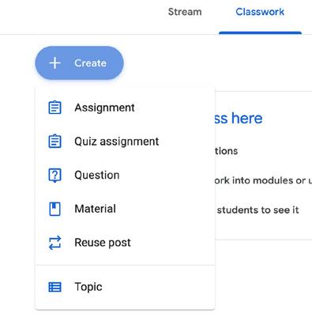
Task: Choose Quiz assignment menu entry
Action: click(125, 142)
